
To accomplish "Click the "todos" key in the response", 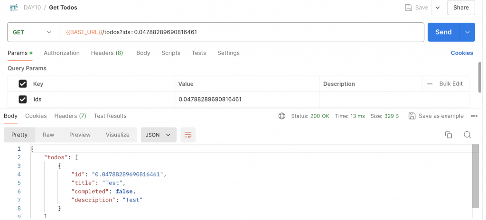I will (x=56, y=157).
